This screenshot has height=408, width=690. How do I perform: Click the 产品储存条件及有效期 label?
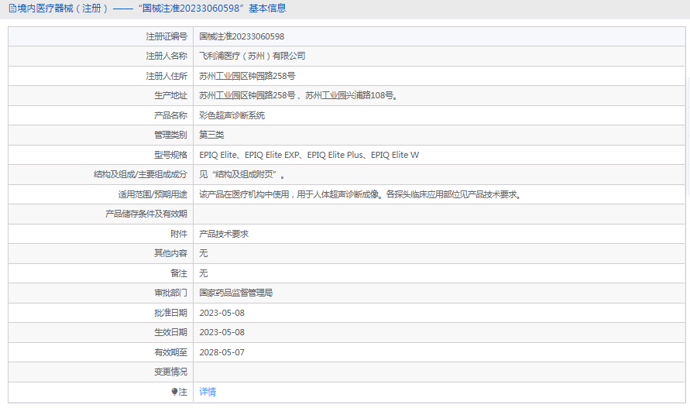[146, 214]
